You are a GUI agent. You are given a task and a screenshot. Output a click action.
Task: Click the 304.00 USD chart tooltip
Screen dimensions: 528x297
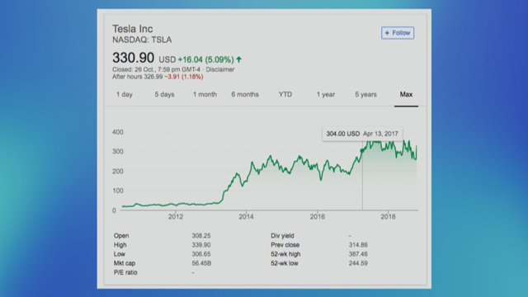click(x=362, y=134)
